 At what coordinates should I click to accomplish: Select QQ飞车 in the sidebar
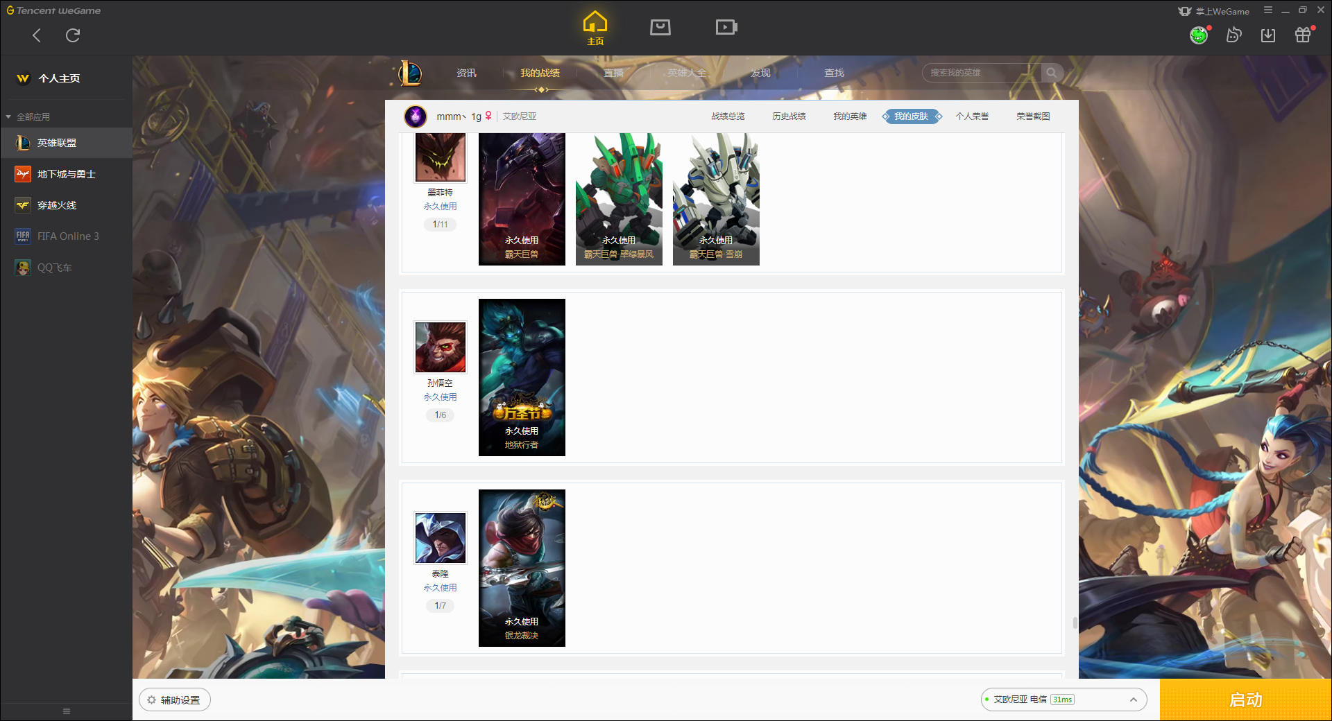tap(66, 268)
